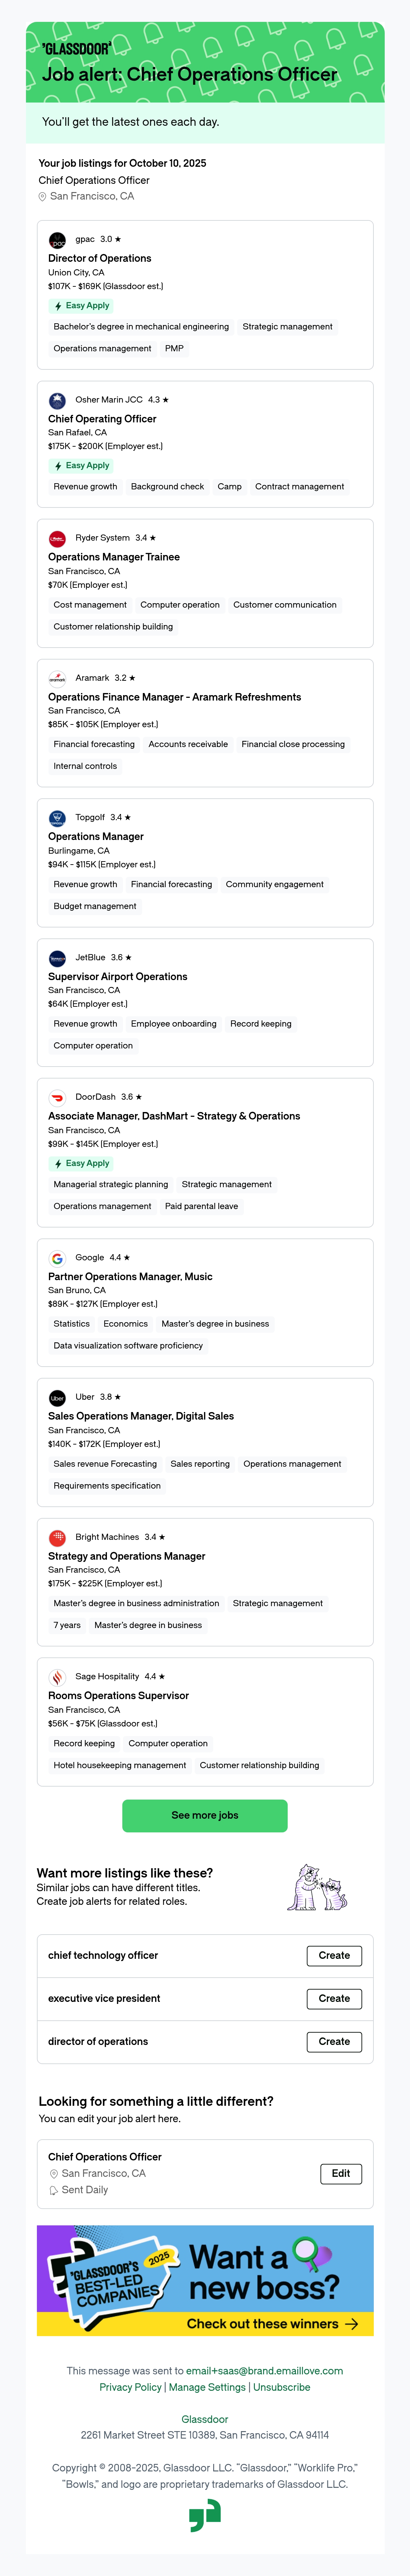The width and height of the screenshot is (410, 2576).
Task: Click the Sage Hospitality logo icon
Action: click(x=57, y=1677)
